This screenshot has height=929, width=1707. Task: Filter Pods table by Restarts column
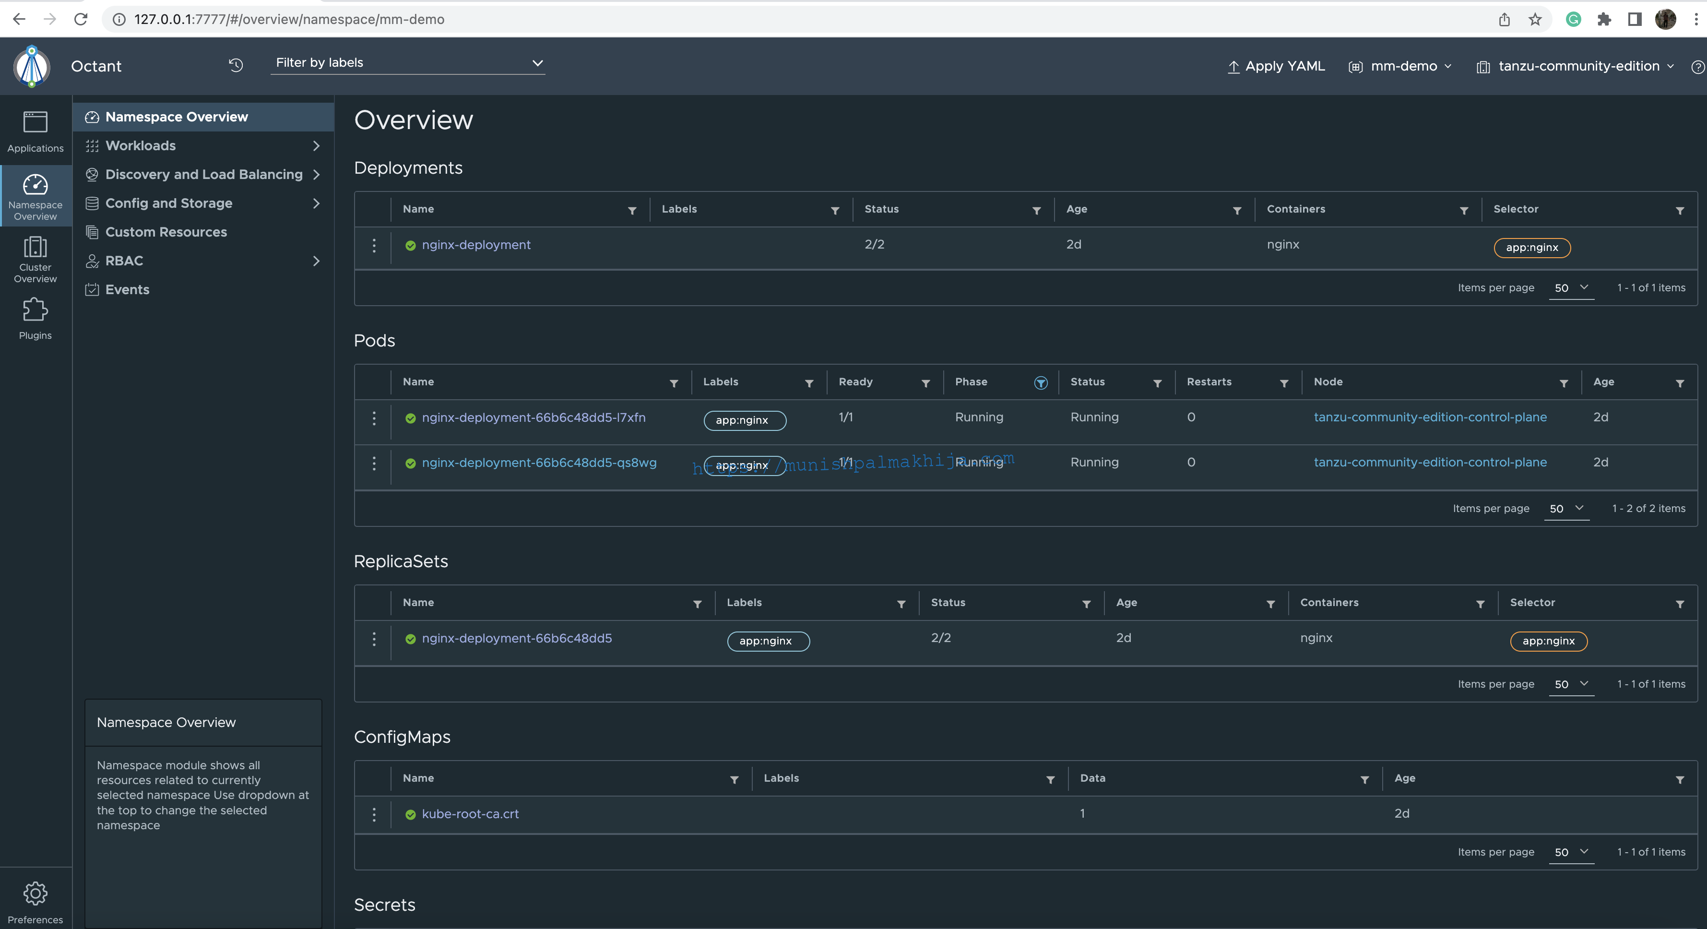1283,384
